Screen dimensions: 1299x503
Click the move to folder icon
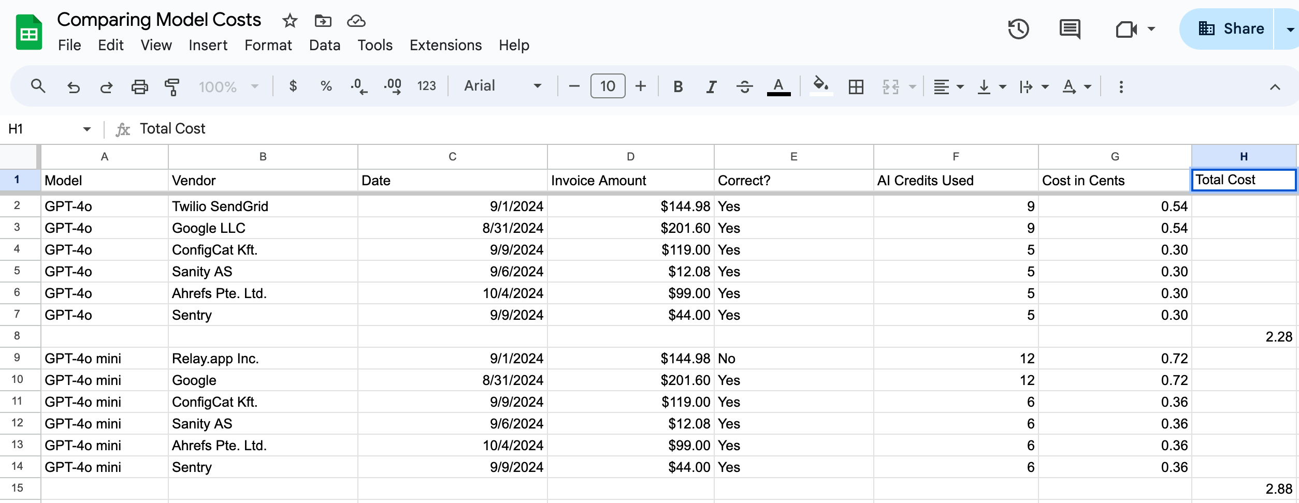click(323, 21)
